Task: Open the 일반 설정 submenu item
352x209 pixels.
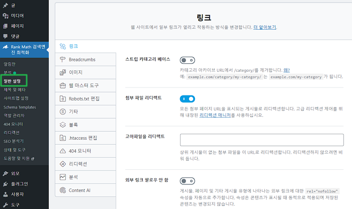Action: (12, 81)
